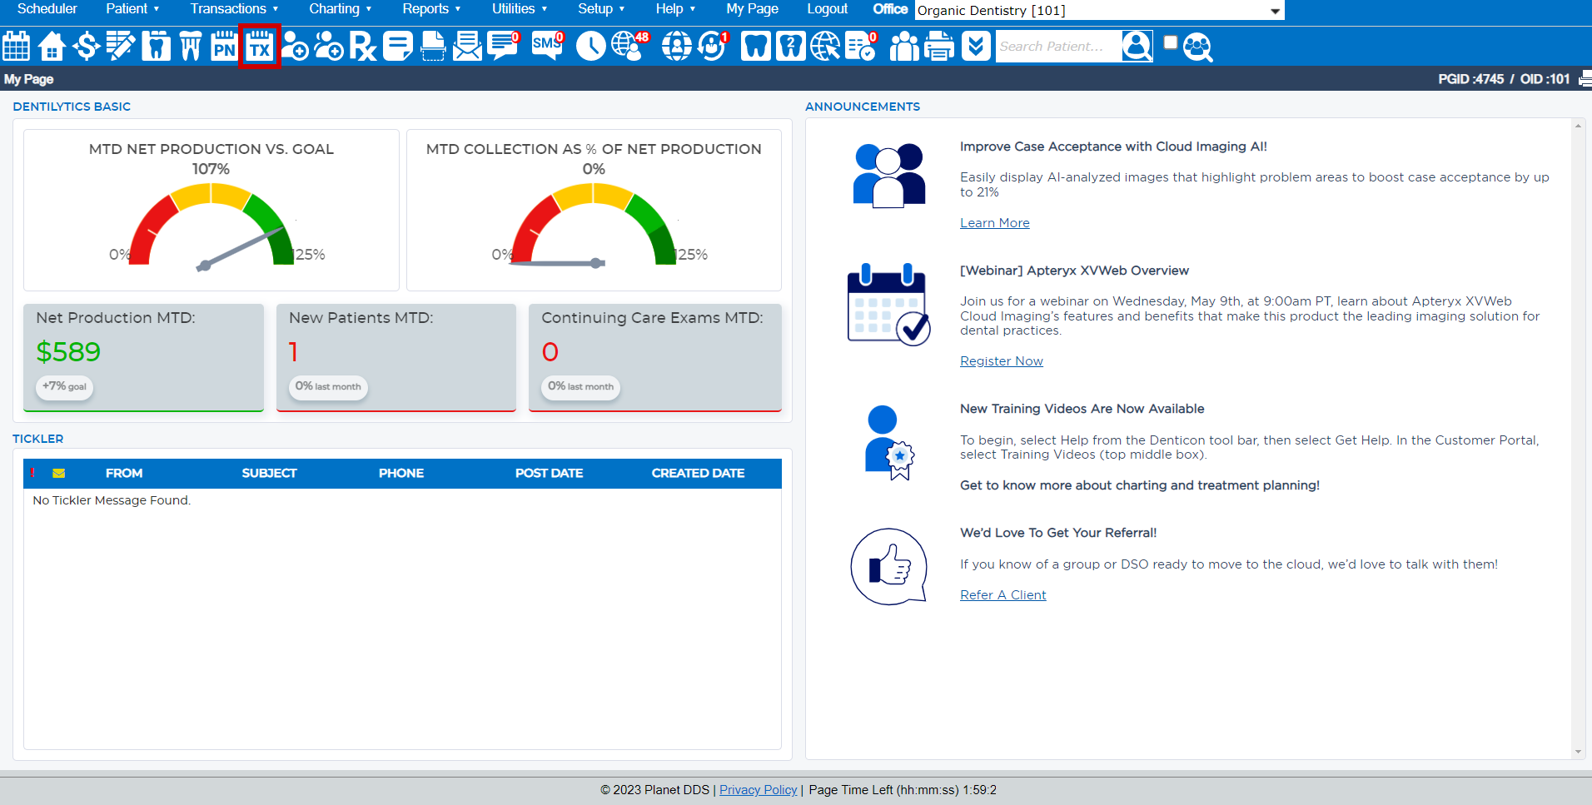Click the POST DATE column header
This screenshot has width=1592, height=805.
tap(549, 474)
